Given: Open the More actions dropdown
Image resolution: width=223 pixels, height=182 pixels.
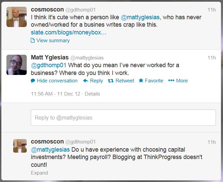Looking at the screenshot, I should pyautogui.click(x=182, y=81).
